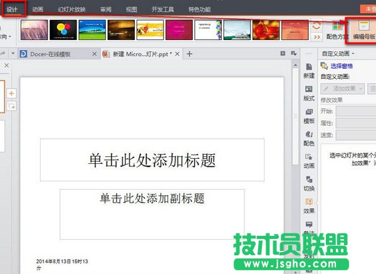Click the subtitle placeholder 单击此处添加副标题

tap(152, 214)
